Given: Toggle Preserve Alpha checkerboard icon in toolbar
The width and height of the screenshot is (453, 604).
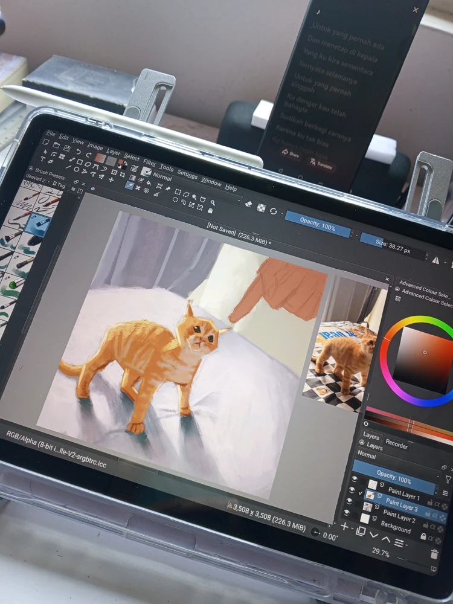Looking at the screenshot, I should click(x=261, y=208).
